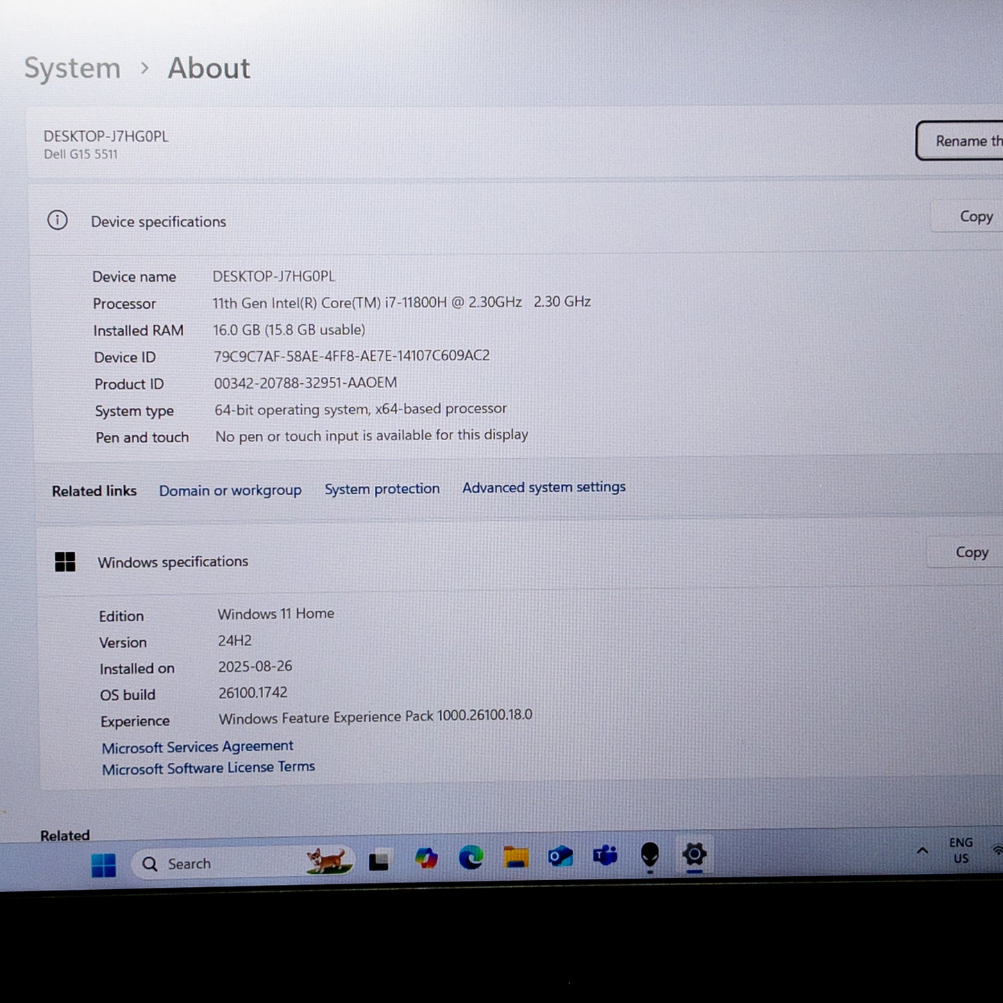Click the Related heading at bottom
Screen dimensions: 1003x1003
tap(65, 835)
